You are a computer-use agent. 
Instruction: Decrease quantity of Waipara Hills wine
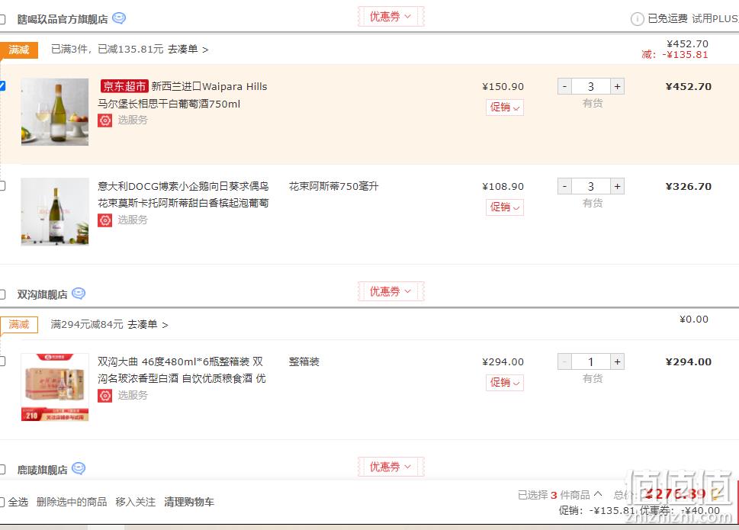click(564, 87)
